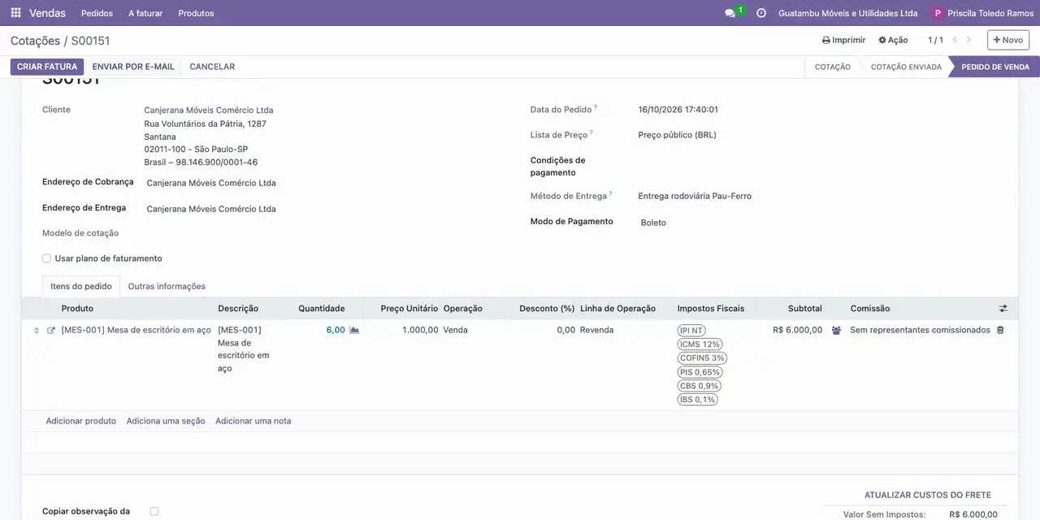This screenshot has height=520, width=1040.
Task: Open the apps grid menu icon
Action: click(15, 13)
